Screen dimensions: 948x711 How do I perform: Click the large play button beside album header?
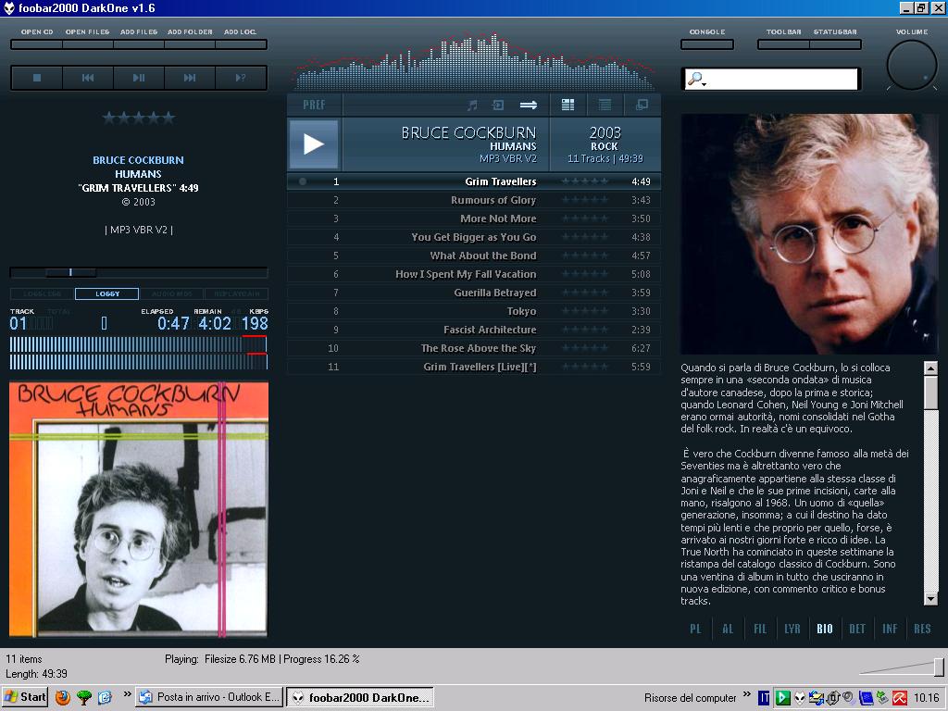313,143
